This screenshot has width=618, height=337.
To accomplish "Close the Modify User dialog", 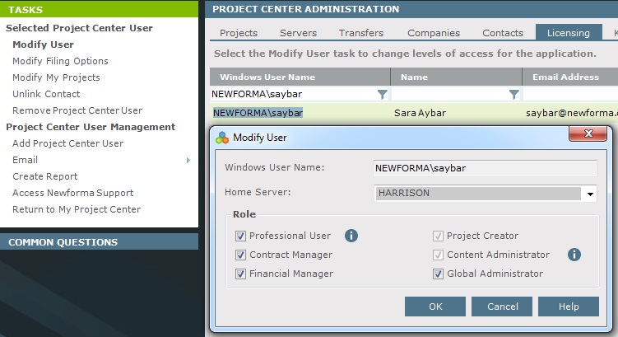I will coord(588,133).
